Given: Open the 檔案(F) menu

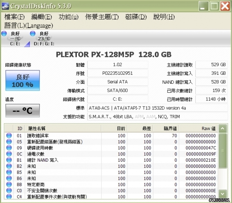Looking at the screenshot, I should pyautogui.click(x=14, y=17).
